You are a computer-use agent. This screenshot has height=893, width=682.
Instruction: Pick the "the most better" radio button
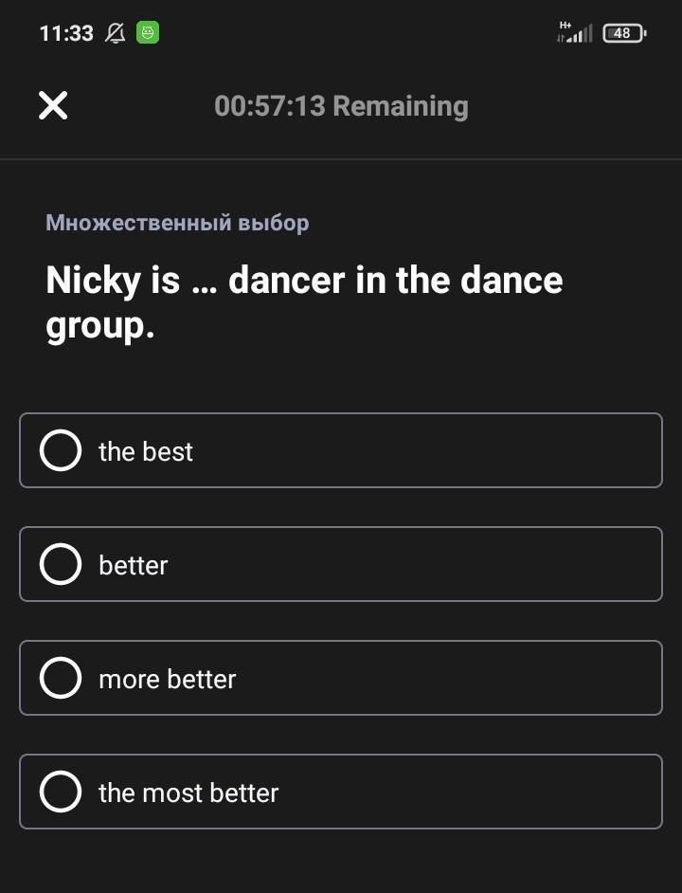click(x=61, y=792)
